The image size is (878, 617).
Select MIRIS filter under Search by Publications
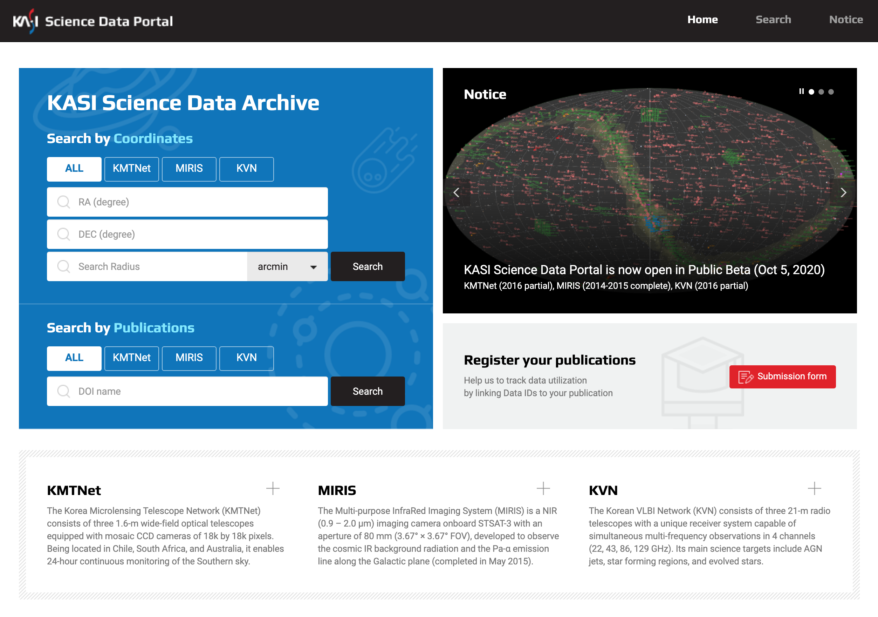[189, 358]
